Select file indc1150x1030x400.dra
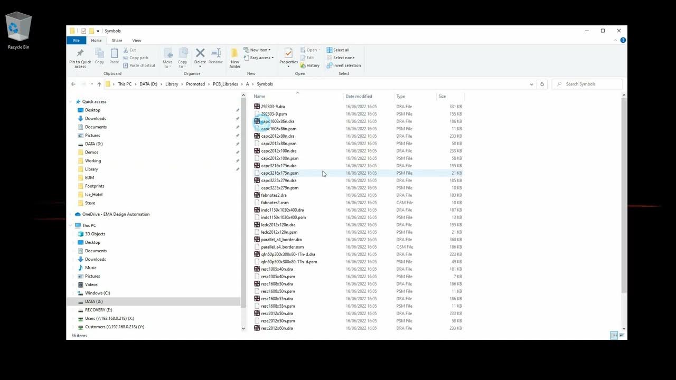The image size is (676, 380). tap(282, 210)
